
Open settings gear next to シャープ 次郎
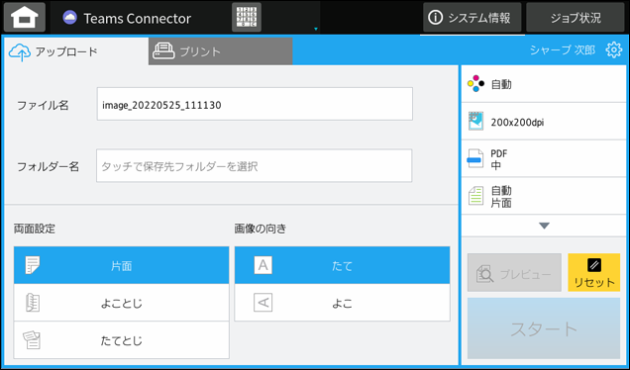pos(613,50)
